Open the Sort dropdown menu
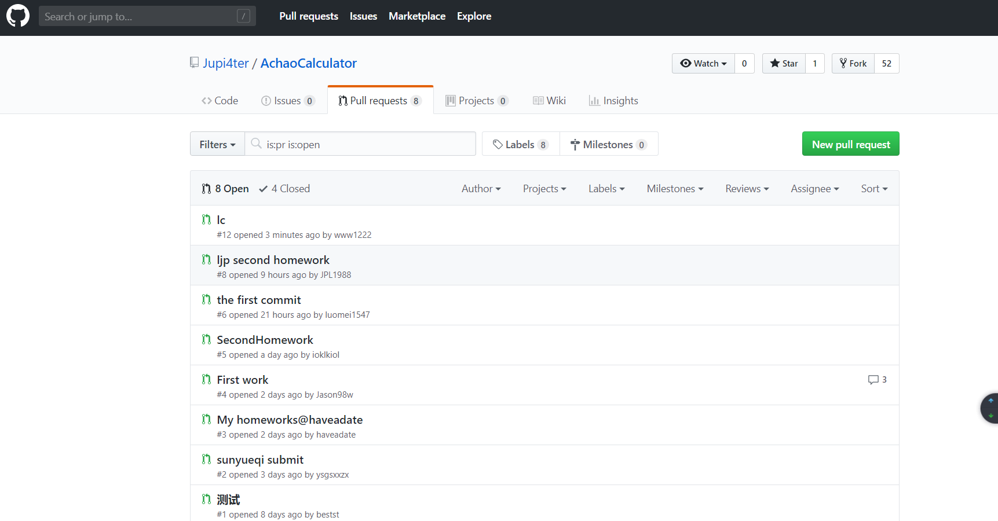Viewport: 998px width, 521px height. click(x=874, y=189)
